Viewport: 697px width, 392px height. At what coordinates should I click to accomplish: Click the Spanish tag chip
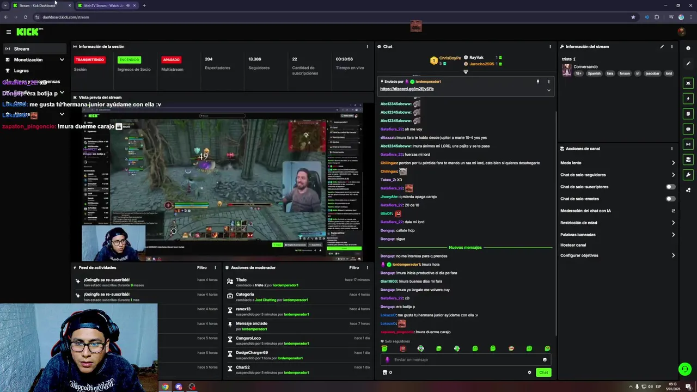[x=594, y=73]
